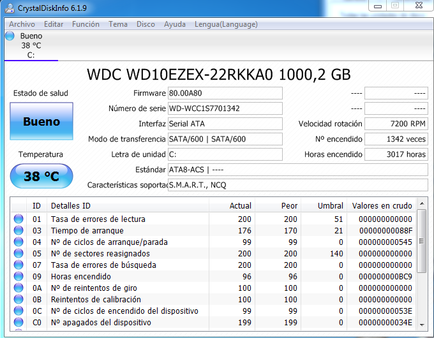Viewport: 434px width, 338px height.
Task: Open the Editar menu
Action: click(x=54, y=24)
